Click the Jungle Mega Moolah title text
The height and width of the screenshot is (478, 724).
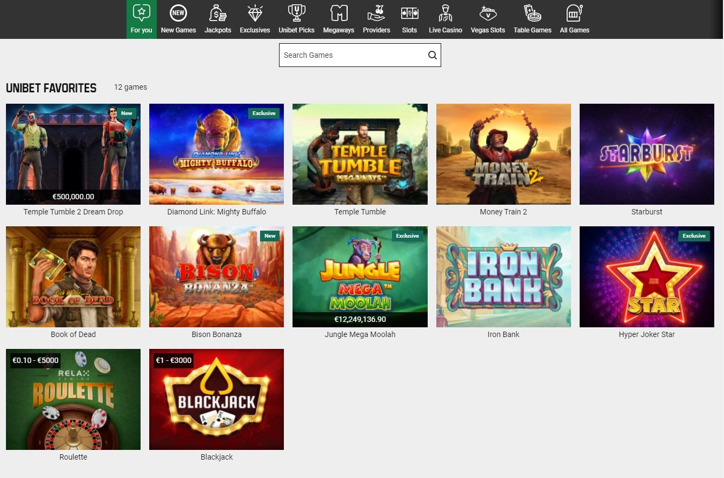[x=360, y=334]
